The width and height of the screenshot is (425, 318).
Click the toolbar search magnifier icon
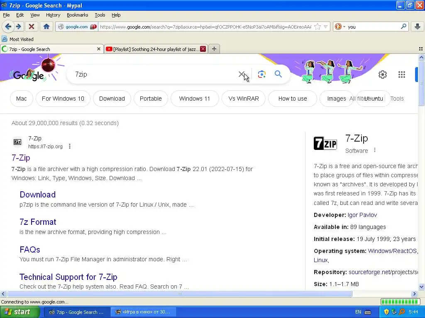pyautogui.click(x=403, y=26)
